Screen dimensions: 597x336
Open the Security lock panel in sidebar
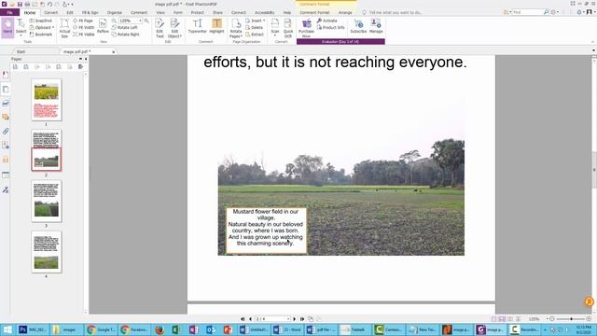pos(6,160)
